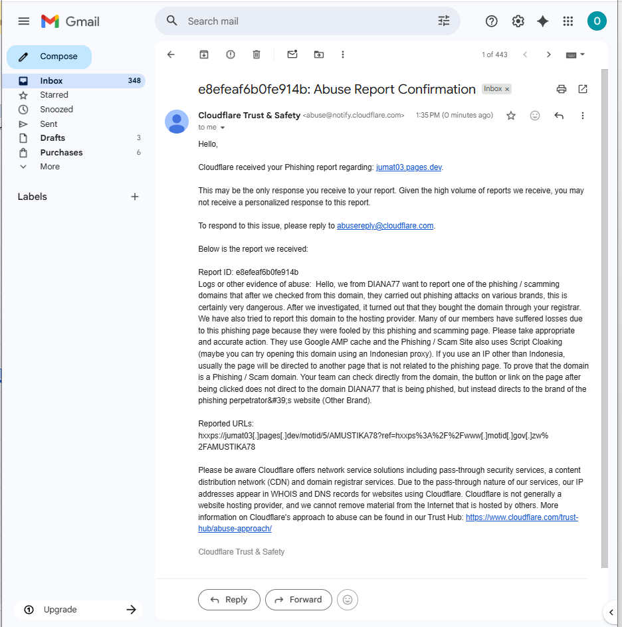Print the email
The width and height of the screenshot is (622, 627).
click(562, 89)
